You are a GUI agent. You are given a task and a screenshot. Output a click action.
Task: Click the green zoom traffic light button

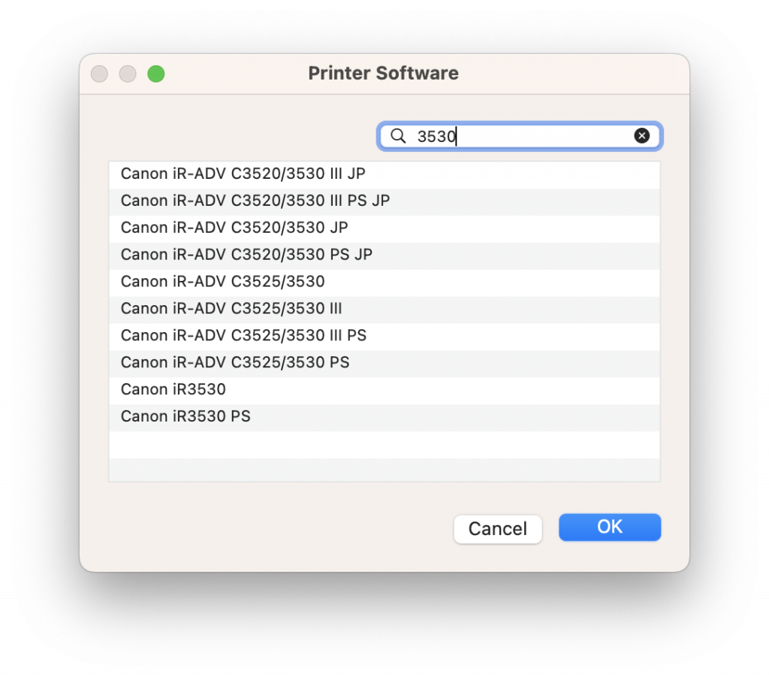tap(155, 74)
